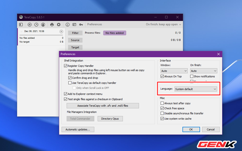Viewport: 242px width, 151px height.
Task: Click the circular pause icon beside Dec 09 job
Action: pyautogui.click(x=61, y=31)
